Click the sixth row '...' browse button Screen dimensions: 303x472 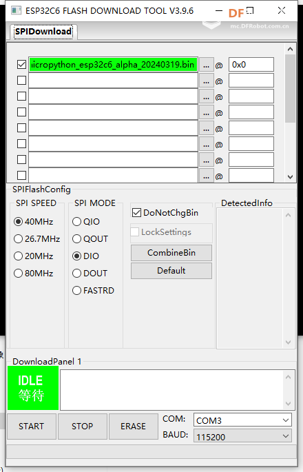pos(206,145)
